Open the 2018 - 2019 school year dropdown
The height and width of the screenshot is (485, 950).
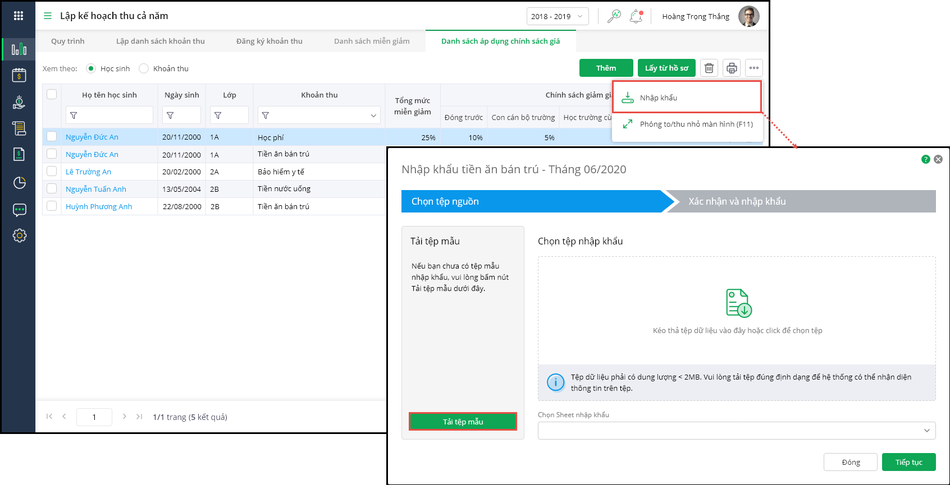click(558, 16)
